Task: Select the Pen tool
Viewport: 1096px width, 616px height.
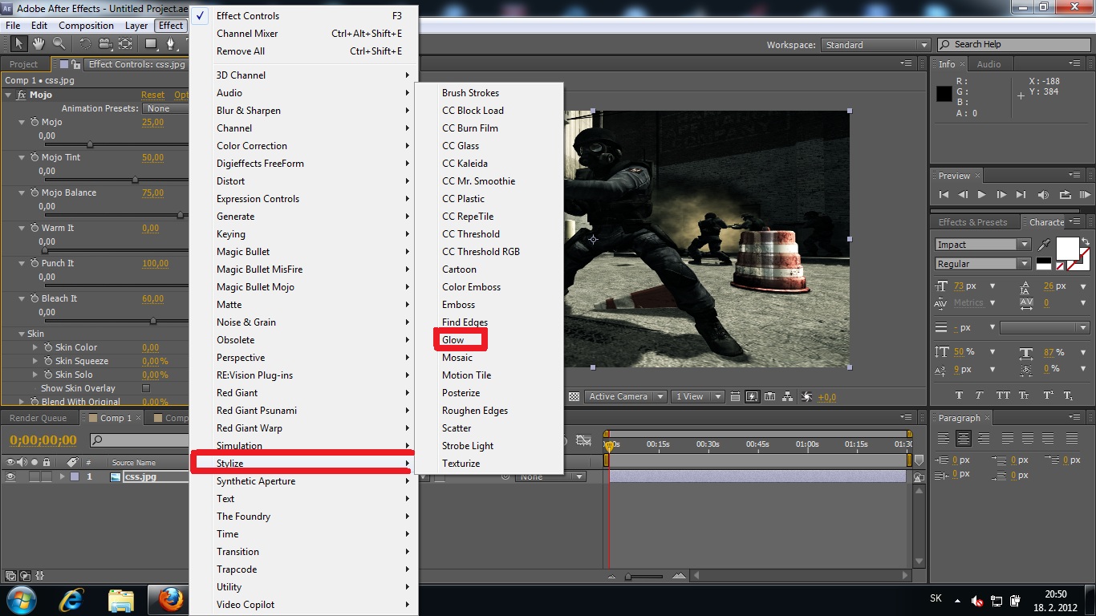Action: pos(171,43)
